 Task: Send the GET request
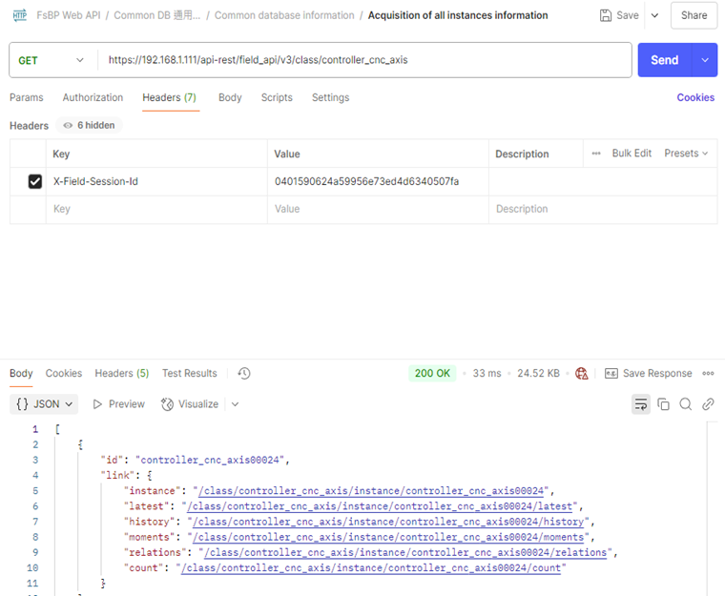click(x=665, y=60)
